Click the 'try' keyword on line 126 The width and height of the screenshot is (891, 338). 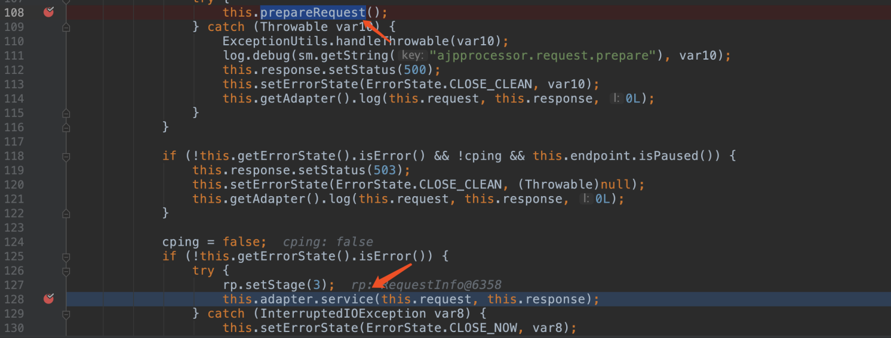pos(203,271)
